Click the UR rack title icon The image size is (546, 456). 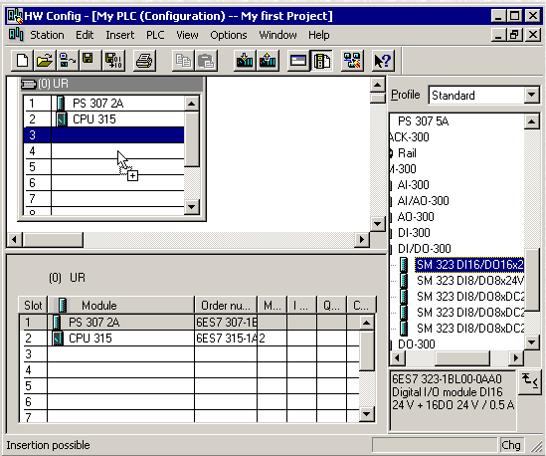click(x=29, y=84)
